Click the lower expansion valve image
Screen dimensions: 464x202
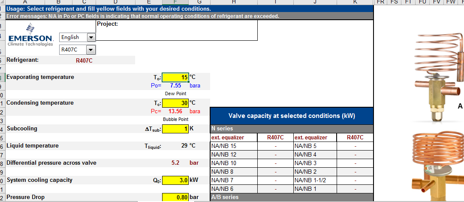[x=438, y=166]
